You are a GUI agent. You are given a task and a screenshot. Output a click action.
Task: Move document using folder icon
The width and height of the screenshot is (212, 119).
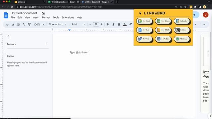(x=43, y=13)
